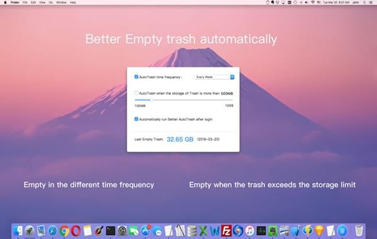
Task: Open the File menu
Action: click(25, 3)
